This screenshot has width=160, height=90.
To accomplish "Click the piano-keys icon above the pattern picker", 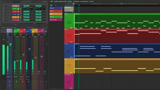I will tap(51, 5).
